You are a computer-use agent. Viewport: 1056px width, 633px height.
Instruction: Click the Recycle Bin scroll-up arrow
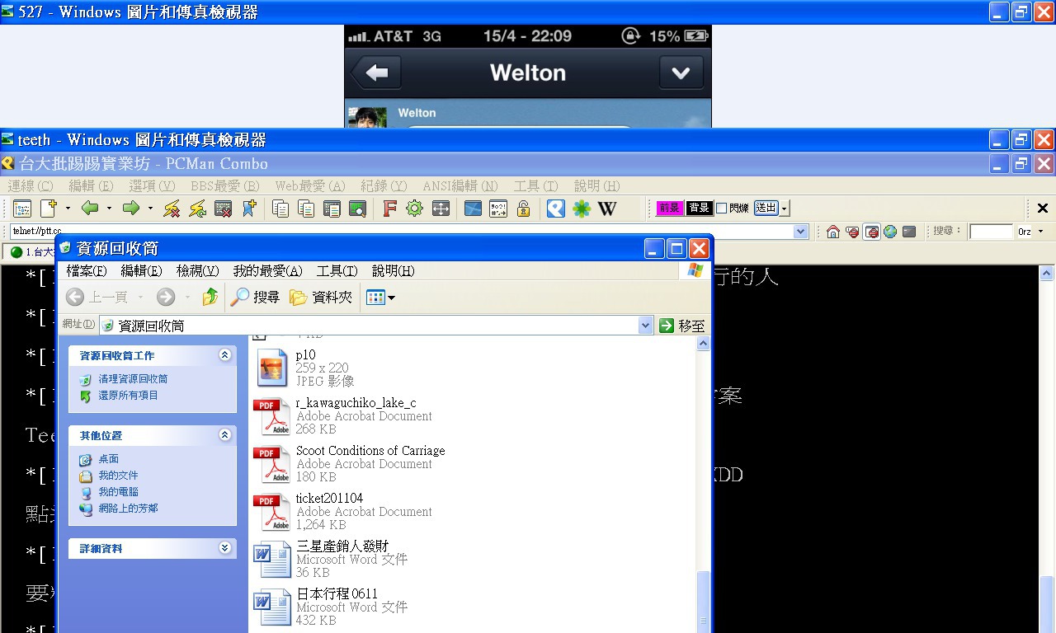[x=704, y=344]
